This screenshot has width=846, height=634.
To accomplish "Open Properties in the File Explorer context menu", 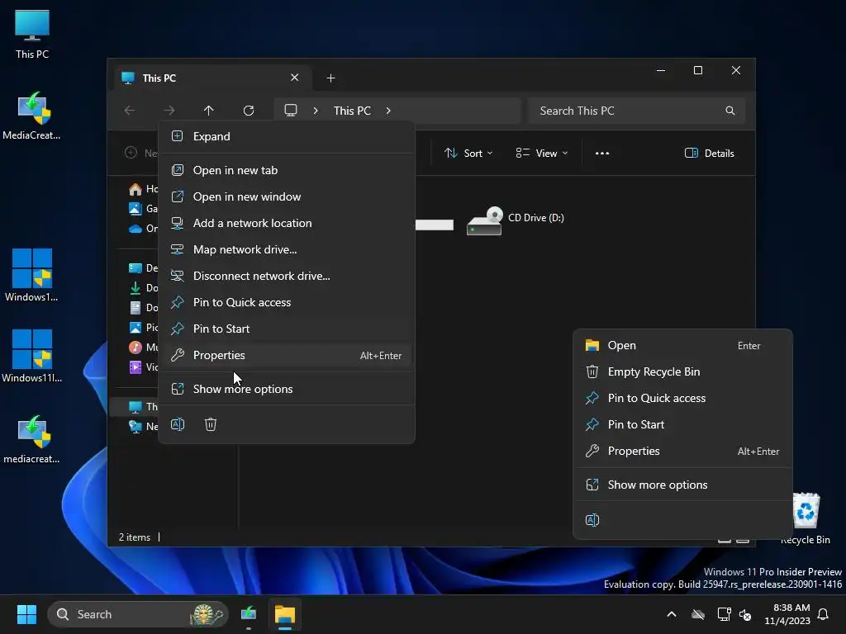I will tap(287, 355).
